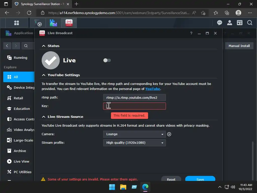The height and width of the screenshot is (193, 257).
Task: Add this page to favorites
Action: click(203, 13)
